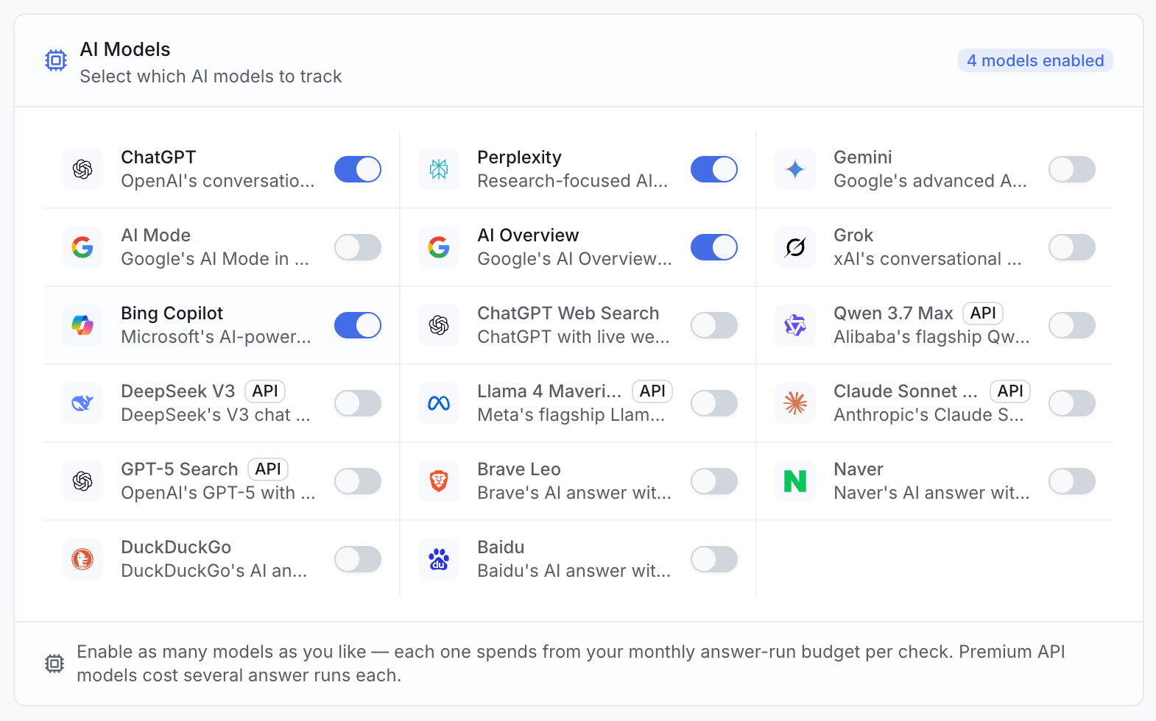Screen dimensions: 1156x721
Task: Click the Claude Sonnet starburst icon
Action: pos(795,403)
